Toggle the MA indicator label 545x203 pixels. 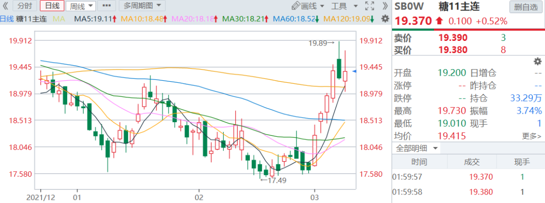[x=59, y=19]
